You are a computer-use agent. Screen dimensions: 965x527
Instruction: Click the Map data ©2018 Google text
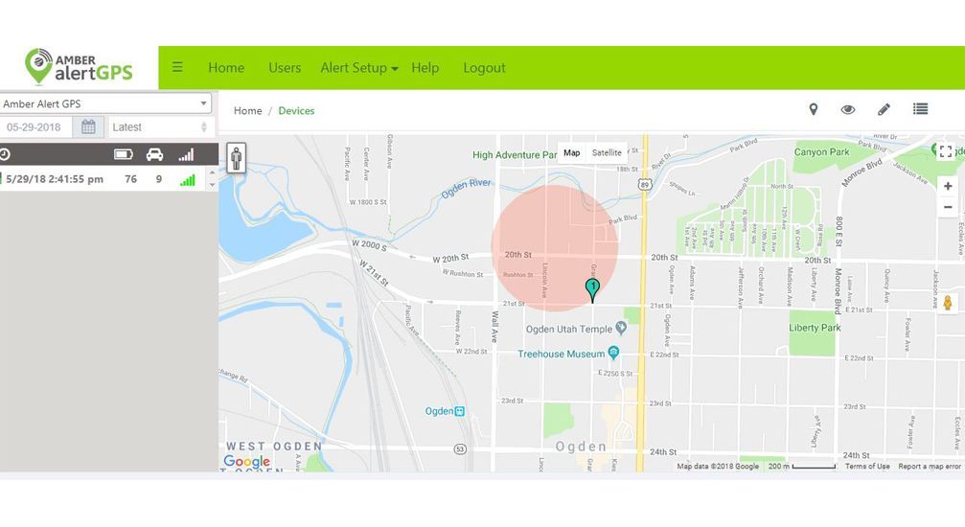click(718, 467)
